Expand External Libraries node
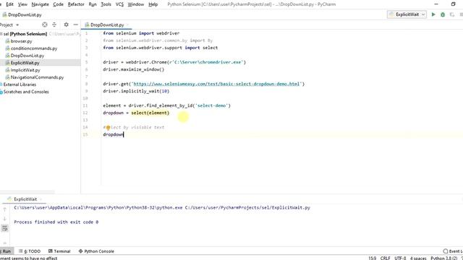The image size is (463, 260). 20,84
